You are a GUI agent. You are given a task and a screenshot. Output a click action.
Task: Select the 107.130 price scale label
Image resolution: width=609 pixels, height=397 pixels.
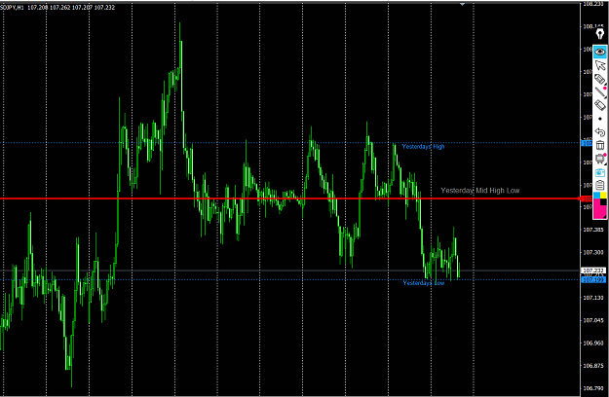click(x=593, y=298)
